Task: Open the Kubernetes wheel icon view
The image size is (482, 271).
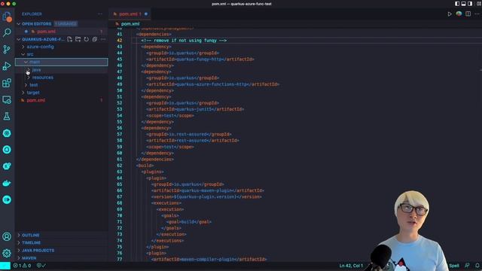Action: 7,133
